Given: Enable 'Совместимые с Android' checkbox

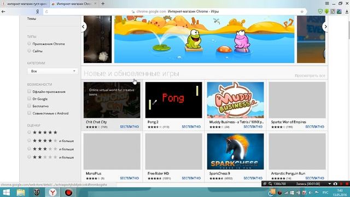Looking at the screenshot, I should point(29,113).
